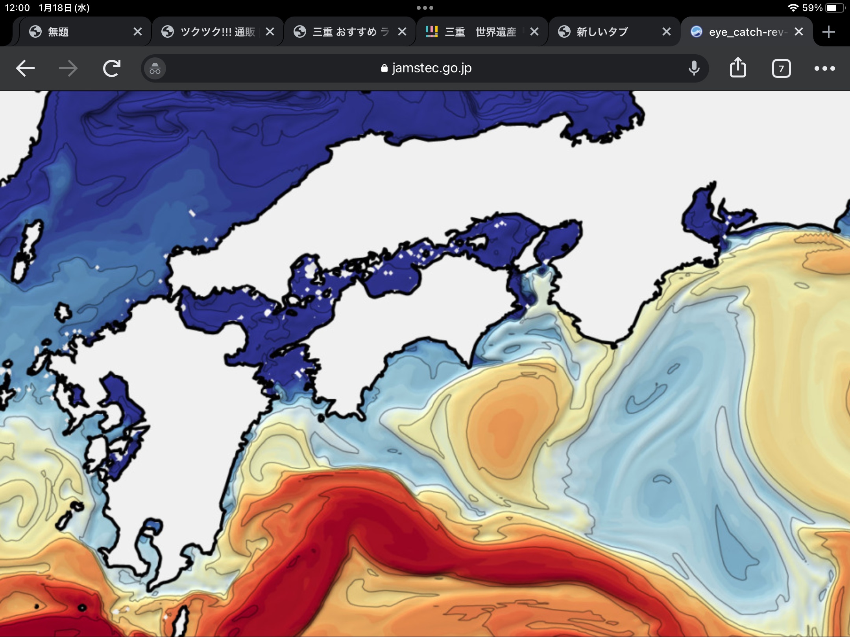Close the 無題 tab

[137, 32]
